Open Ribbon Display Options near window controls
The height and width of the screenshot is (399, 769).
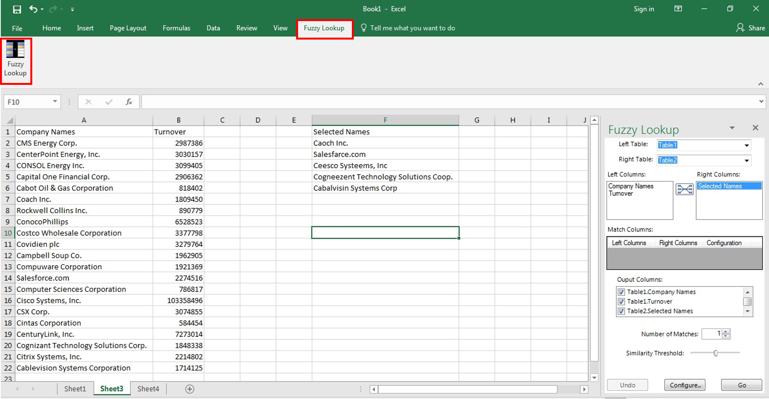[678, 8]
